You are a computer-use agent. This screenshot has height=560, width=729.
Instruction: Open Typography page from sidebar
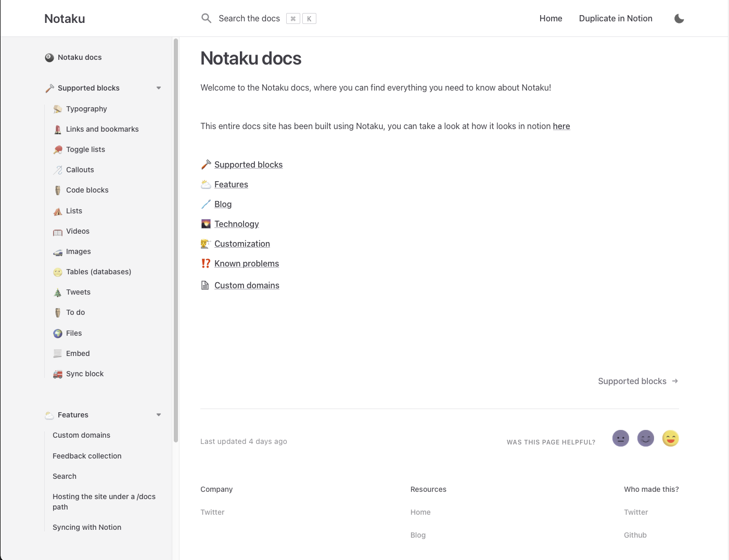click(x=86, y=109)
